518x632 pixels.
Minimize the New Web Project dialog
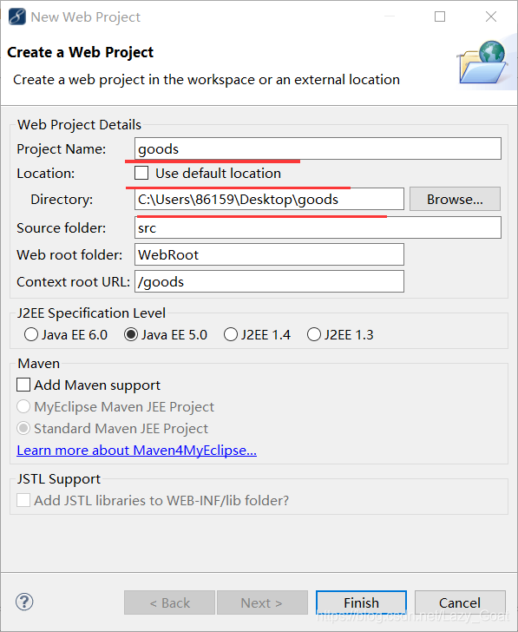coord(389,16)
